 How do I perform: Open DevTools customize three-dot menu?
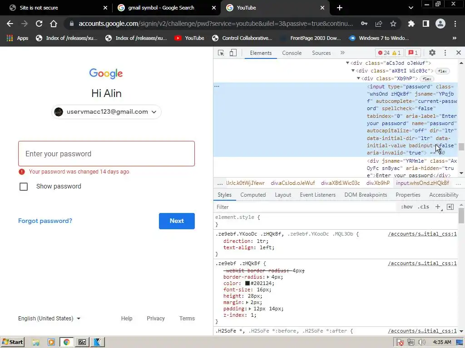click(445, 53)
